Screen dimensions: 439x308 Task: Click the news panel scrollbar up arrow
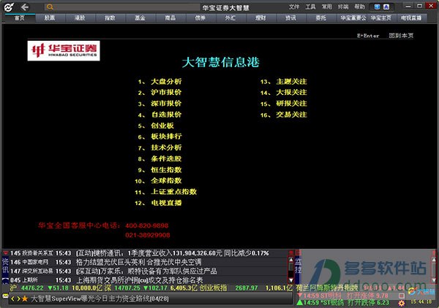[291, 260]
